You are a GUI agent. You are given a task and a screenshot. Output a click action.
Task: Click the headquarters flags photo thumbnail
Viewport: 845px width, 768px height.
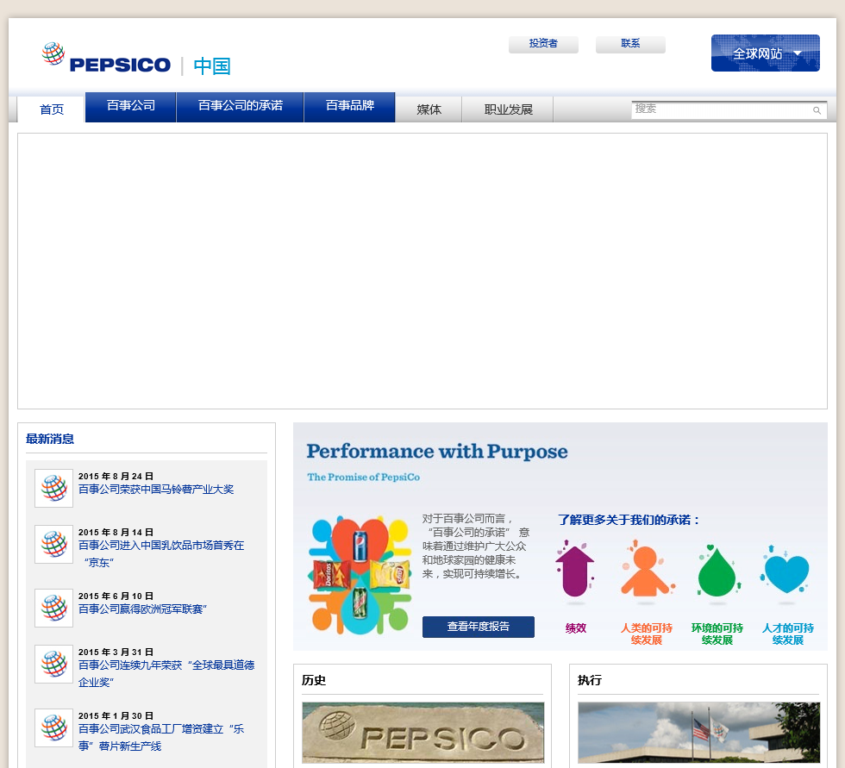699,733
